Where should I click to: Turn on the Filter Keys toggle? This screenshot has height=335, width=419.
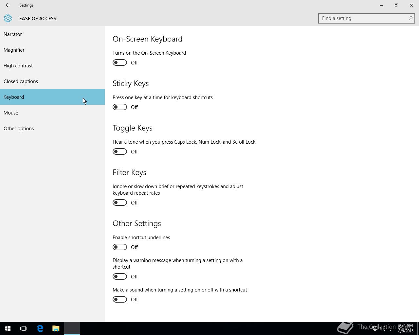(x=120, y=203)
